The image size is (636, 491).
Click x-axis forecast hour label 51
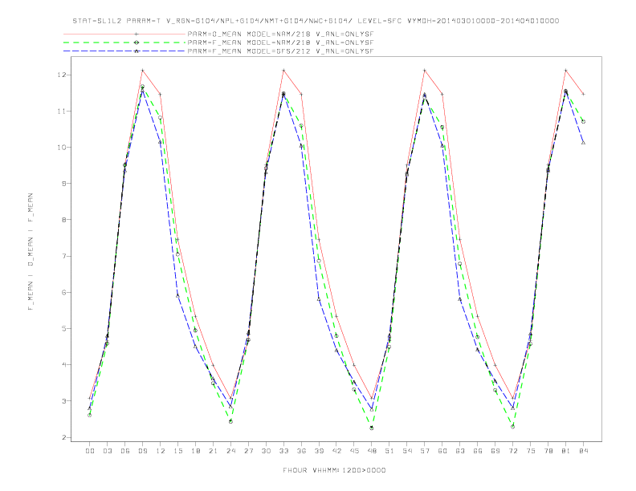(389, 451)
